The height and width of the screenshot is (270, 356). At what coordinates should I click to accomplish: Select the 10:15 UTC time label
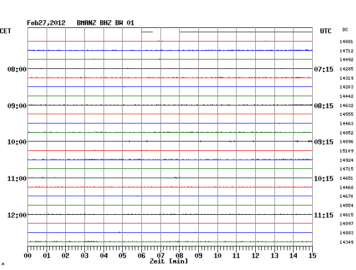pos(324,179)
